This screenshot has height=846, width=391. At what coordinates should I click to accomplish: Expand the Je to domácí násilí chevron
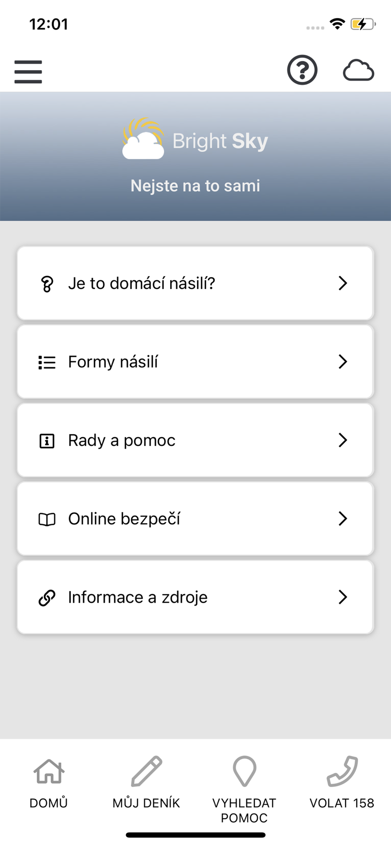(x=343, y=283)
